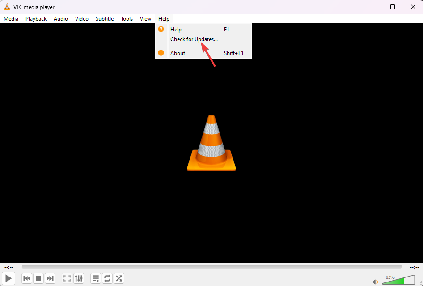The width and height of the screenshot is (423, 286).
Task: Toggle the playlist view
Action: (x=96, y=278)
